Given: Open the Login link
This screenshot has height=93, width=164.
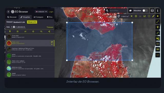Looking at the screenshot, I should [51, 12].
